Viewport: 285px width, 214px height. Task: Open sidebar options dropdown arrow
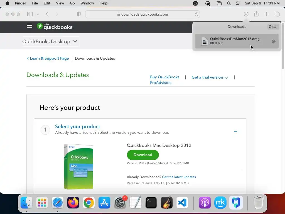tap(38, 14)
